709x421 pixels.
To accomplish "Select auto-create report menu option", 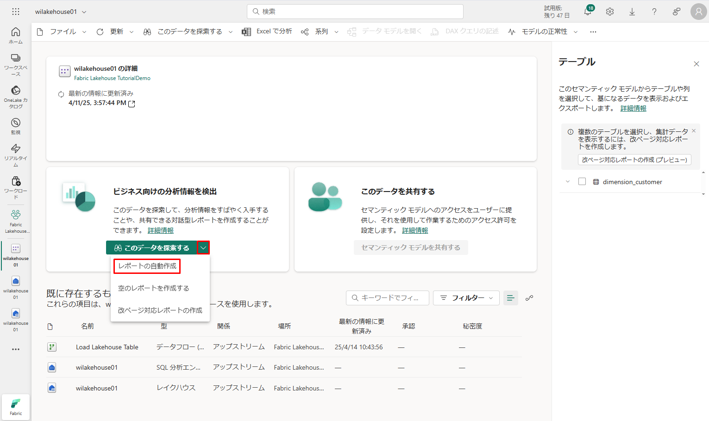I will click(147, 266).
